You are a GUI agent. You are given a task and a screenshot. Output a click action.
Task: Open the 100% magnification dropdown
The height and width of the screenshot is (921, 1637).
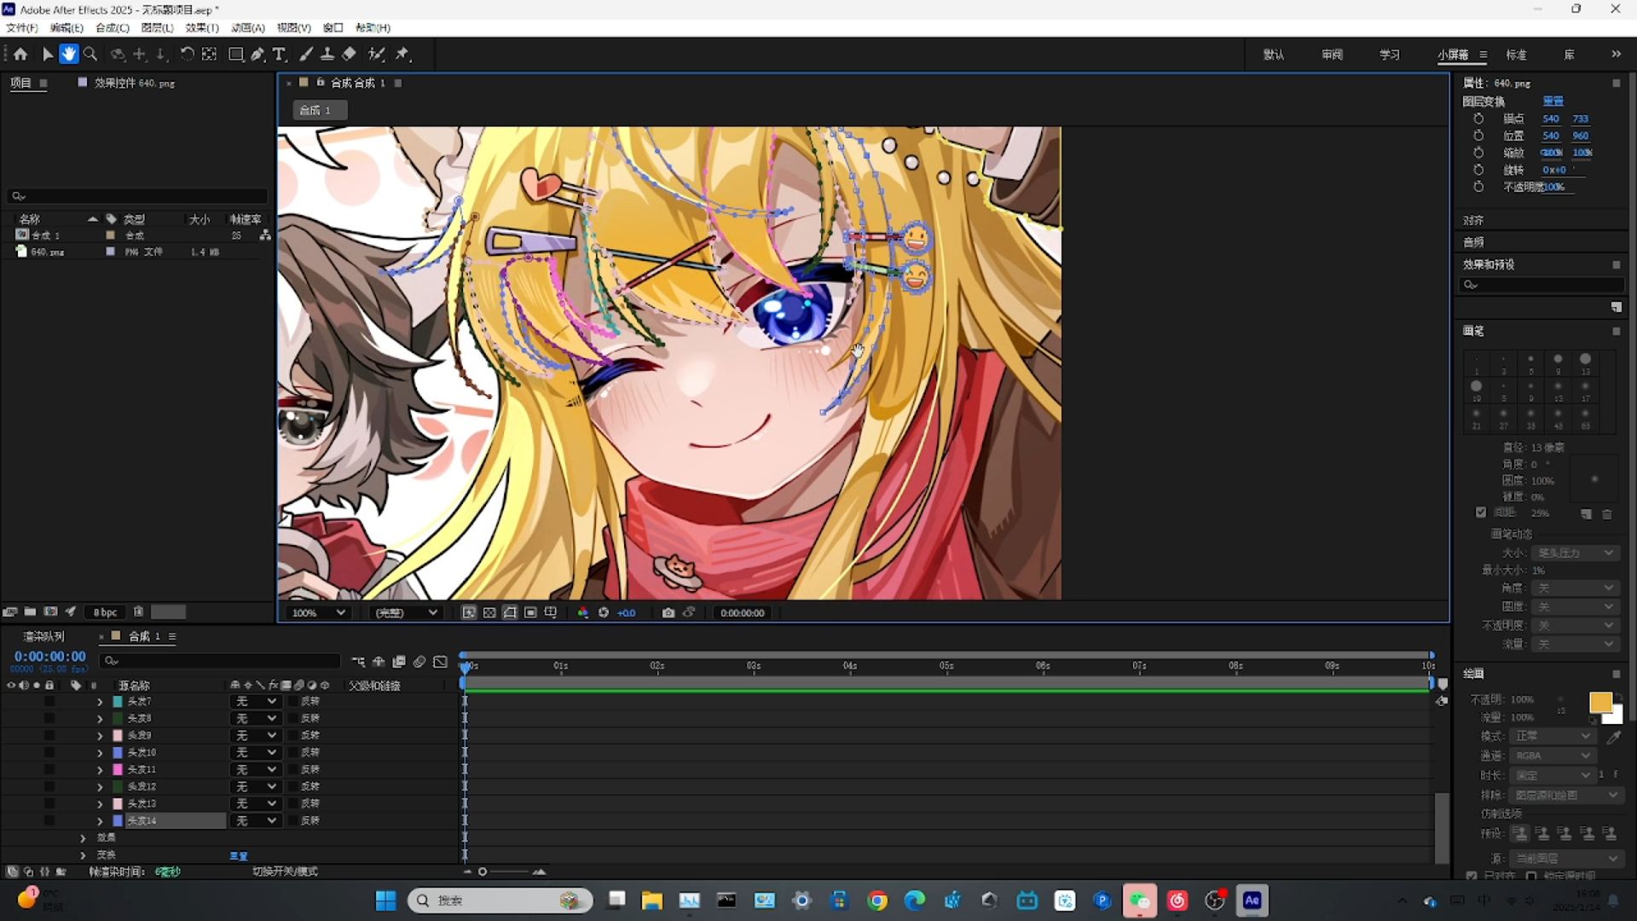(318, 612)
